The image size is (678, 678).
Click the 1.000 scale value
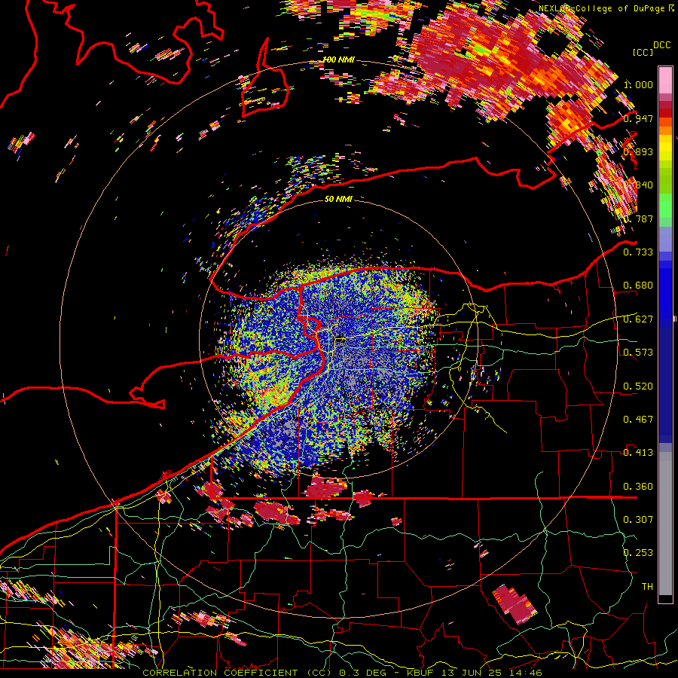(638, 84)
